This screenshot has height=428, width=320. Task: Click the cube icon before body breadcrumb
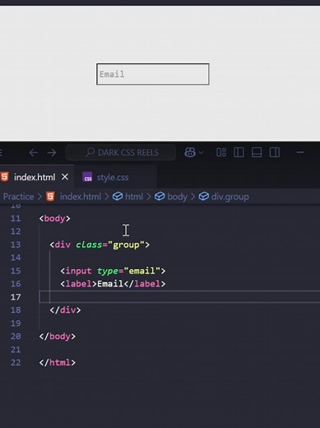pyautogui.click(x=160, y=197)
